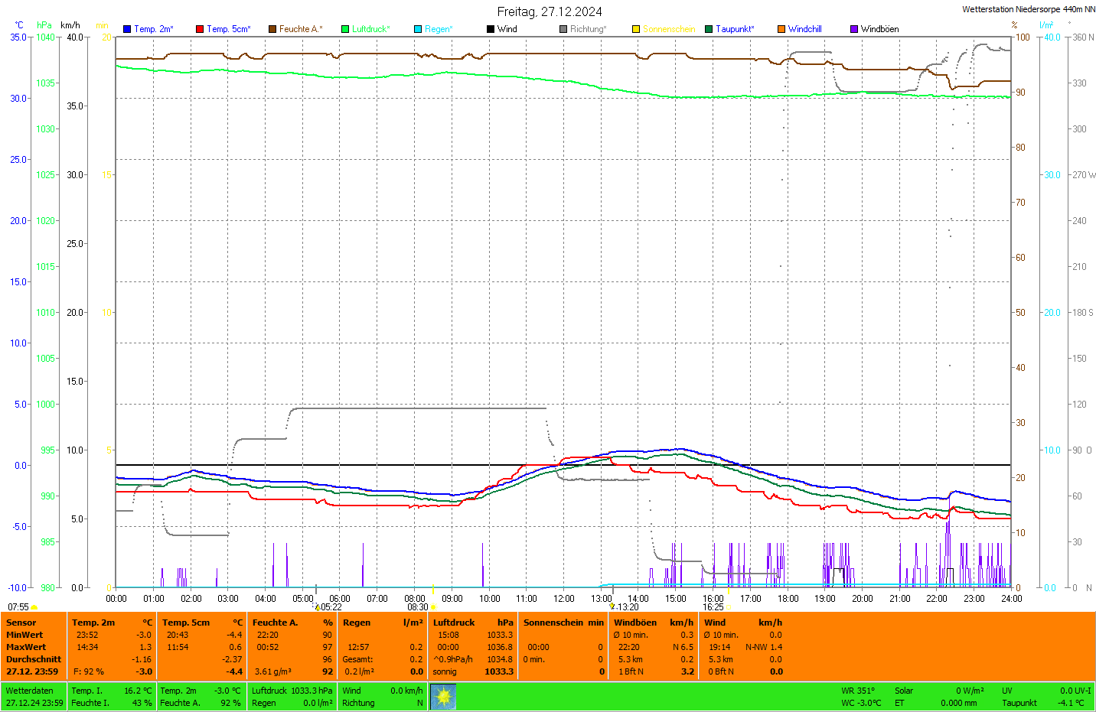Click the Sonnenschein column header in table
Image resolution: width=1096 pixels, height=712 pixels.
click(x=553, y=623)
